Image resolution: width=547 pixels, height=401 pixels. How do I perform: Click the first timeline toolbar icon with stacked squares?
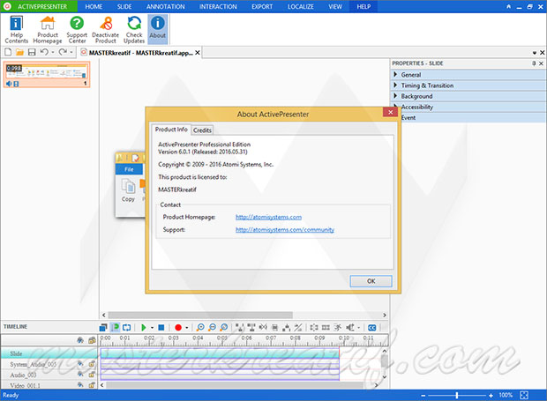tap(103, 328)
